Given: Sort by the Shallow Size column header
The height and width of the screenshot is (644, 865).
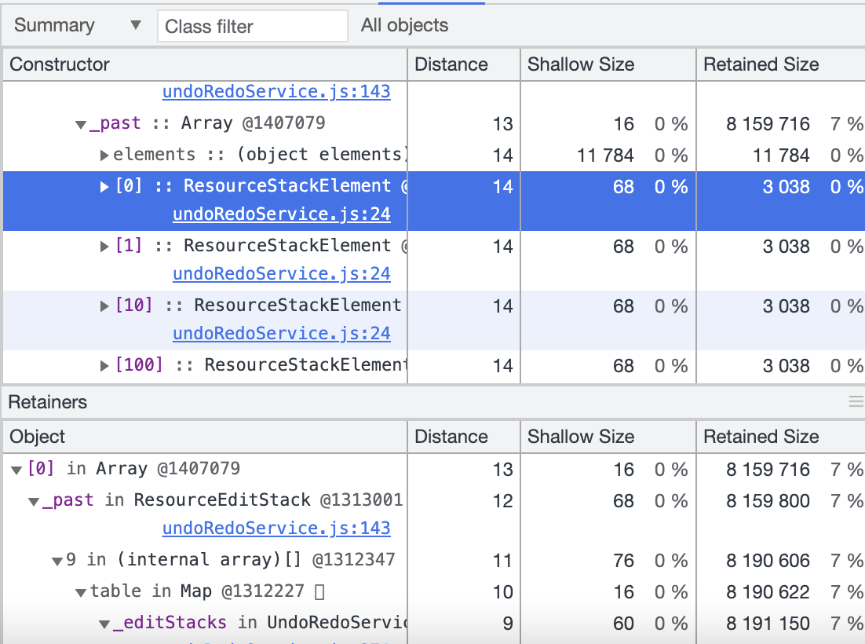Looking at the screenshot, I should point(580,64).
